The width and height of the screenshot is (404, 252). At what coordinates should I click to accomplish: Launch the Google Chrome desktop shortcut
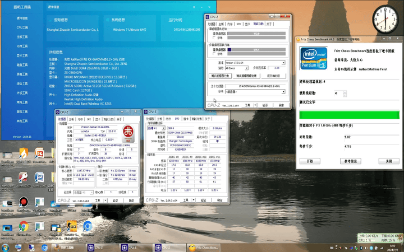24,227
